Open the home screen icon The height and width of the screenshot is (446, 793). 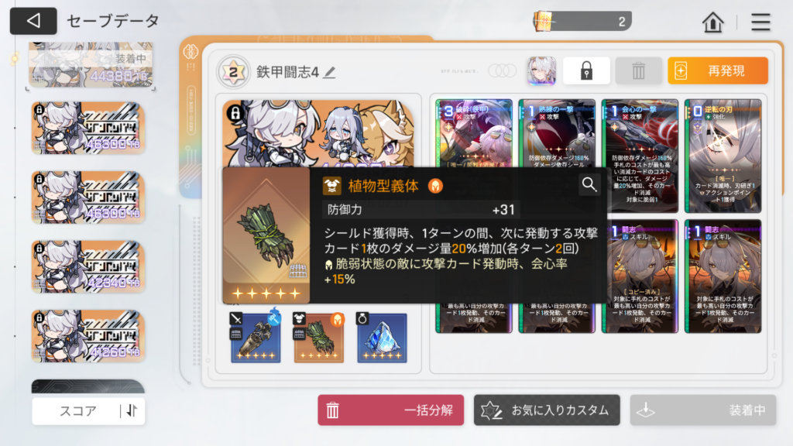[x=712, y=22]
